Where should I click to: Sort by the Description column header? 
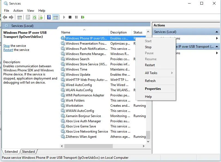[120, 32]
